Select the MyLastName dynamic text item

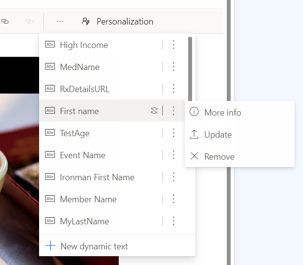(x=84, y=221)
